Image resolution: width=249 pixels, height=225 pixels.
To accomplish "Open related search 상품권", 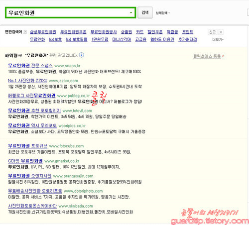I will 126,32.
